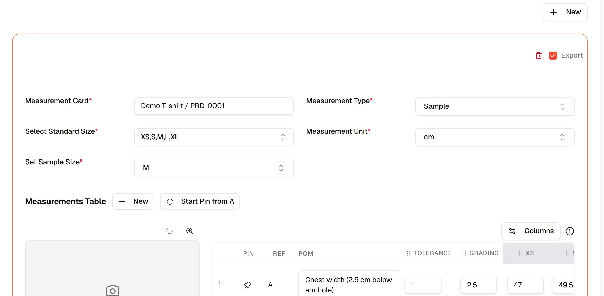Open the Select Standard Size dropdown

point(214,137)
